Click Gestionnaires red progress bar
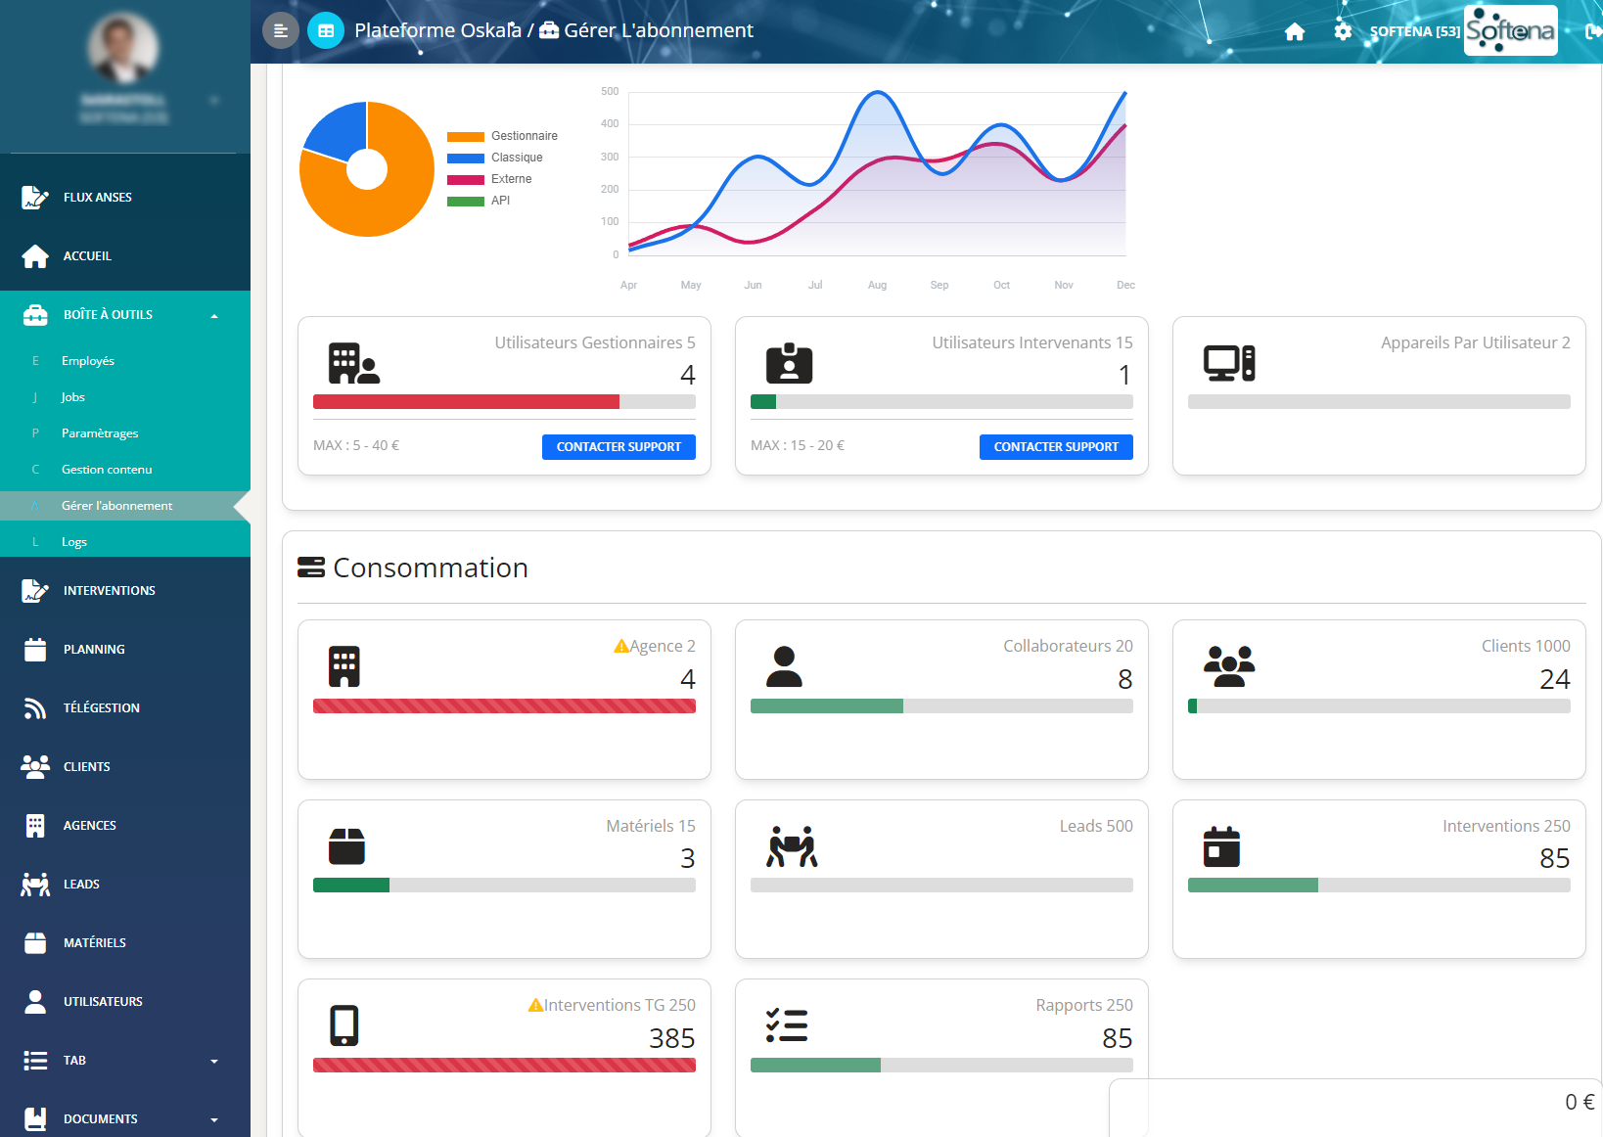Viewport: 1603px width, 1137px height. (466, 402)
